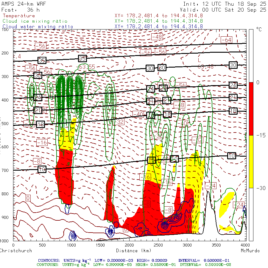This screenshot has width=268, height=268.
Task: Click the "Valid: 00 UTC Sat 20 Sep 25" line
Action: (x=223, y=10)
